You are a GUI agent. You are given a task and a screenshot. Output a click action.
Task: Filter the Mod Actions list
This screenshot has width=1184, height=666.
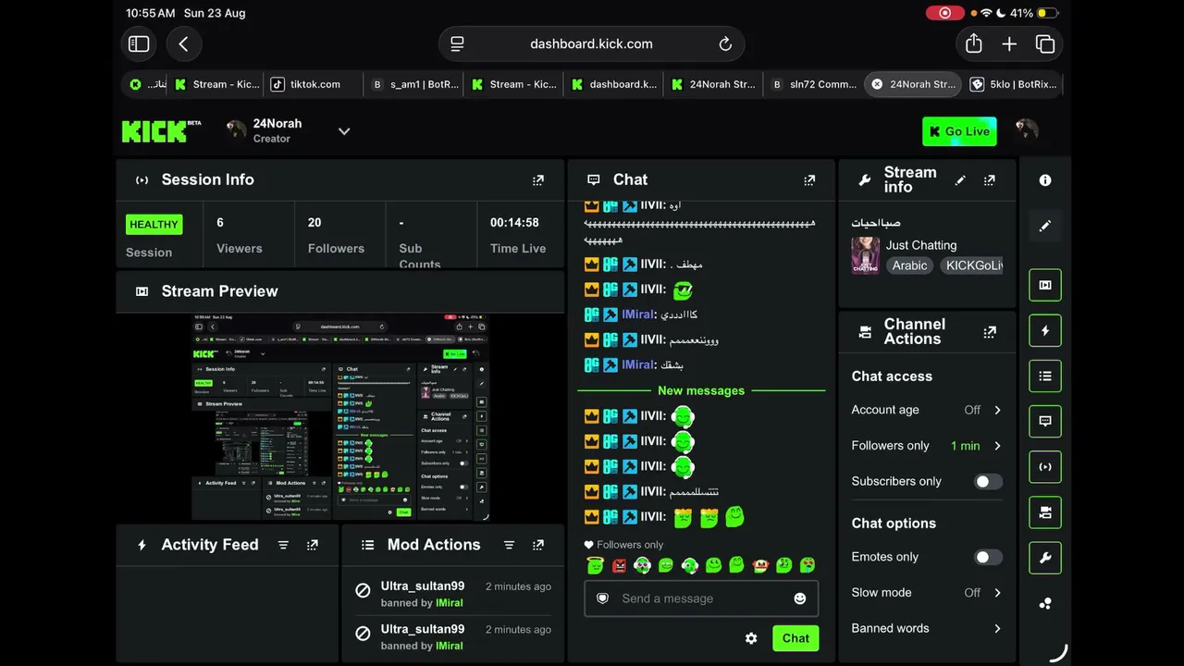pos(509,546)
